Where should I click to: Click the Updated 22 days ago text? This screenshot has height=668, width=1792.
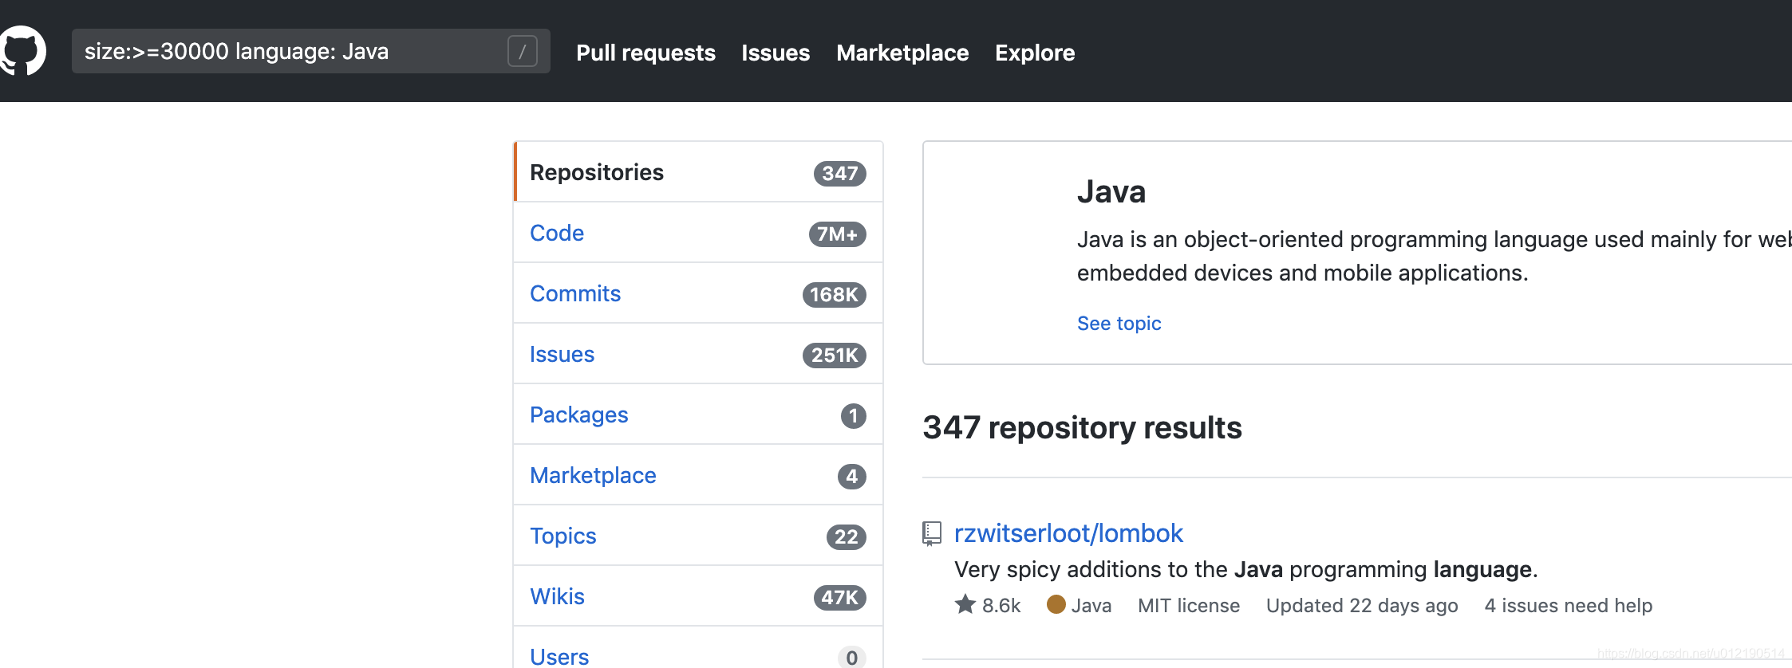click(x=1362, y=605)
